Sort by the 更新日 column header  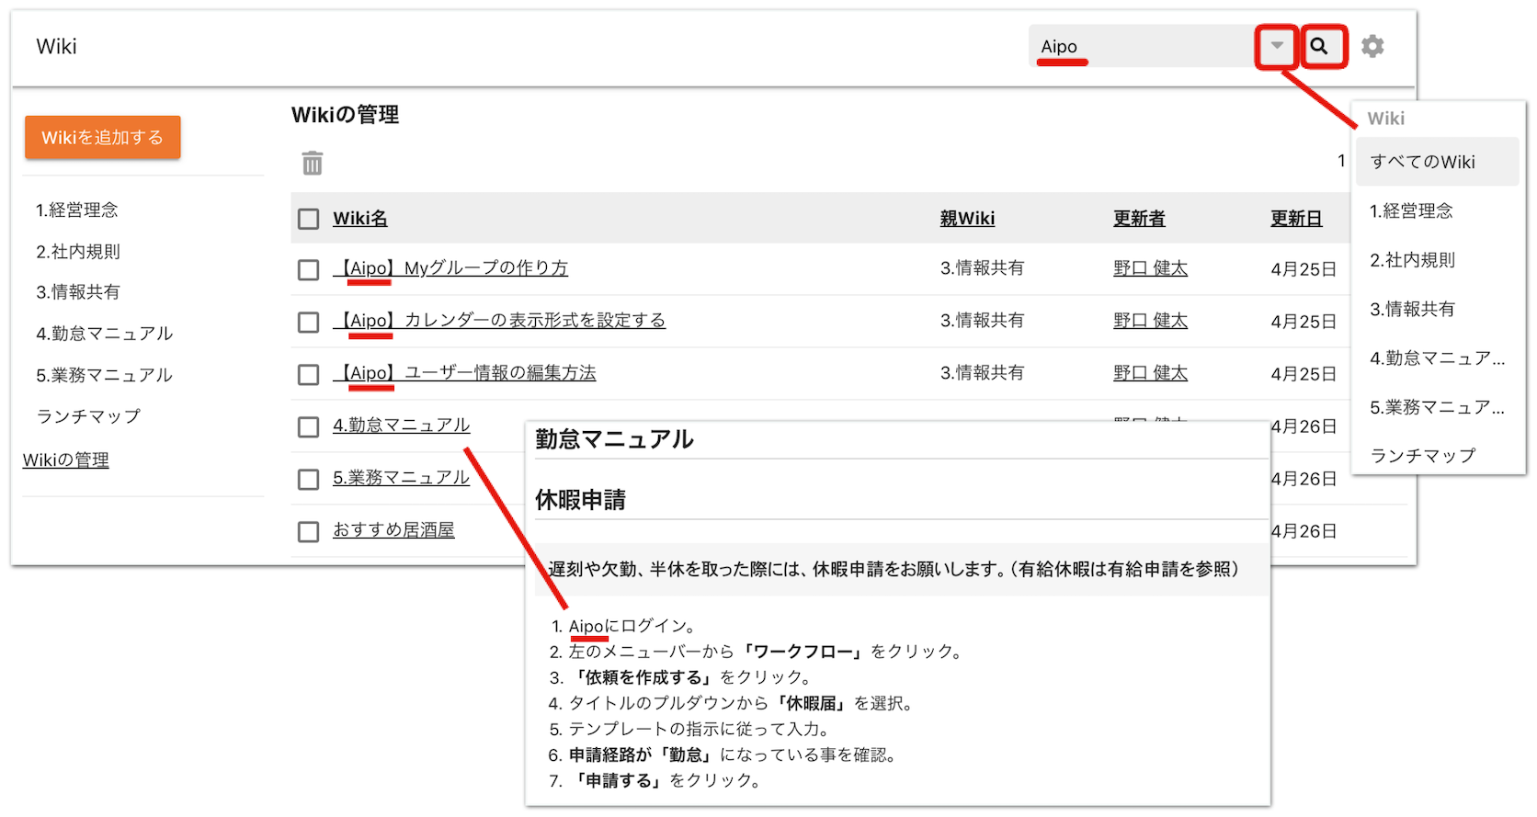(x=1296, y=218)
